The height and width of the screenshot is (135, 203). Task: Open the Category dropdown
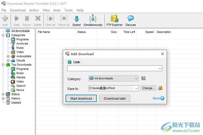(x=136, y=79)
